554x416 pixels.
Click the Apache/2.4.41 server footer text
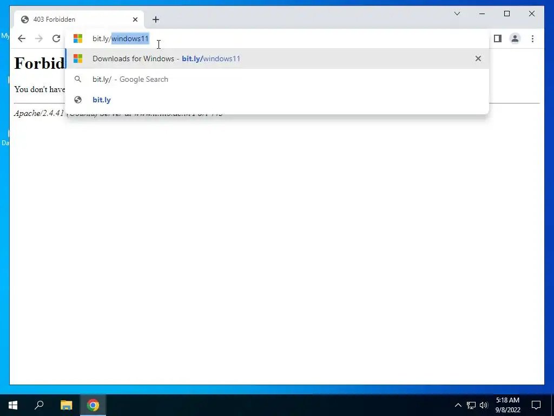pos(39,113)
